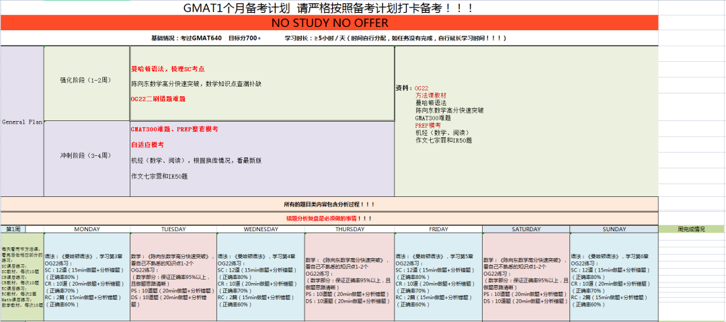
Task: Select the 资料 materials list cell
Action: (x=526, y=121)
